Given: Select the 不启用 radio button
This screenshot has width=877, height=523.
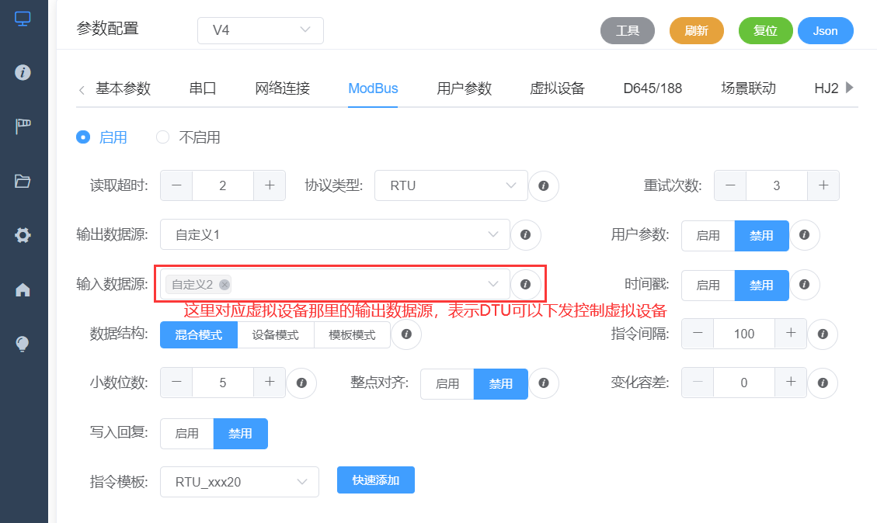Looking at the screenshot, I should 162,137.
